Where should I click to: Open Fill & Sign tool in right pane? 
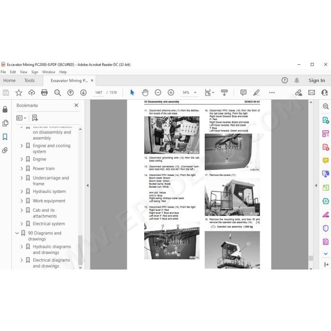click(x=326, y=215)
